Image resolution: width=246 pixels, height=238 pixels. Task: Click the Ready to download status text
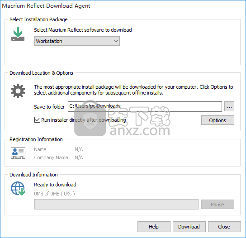click(55, 185)
